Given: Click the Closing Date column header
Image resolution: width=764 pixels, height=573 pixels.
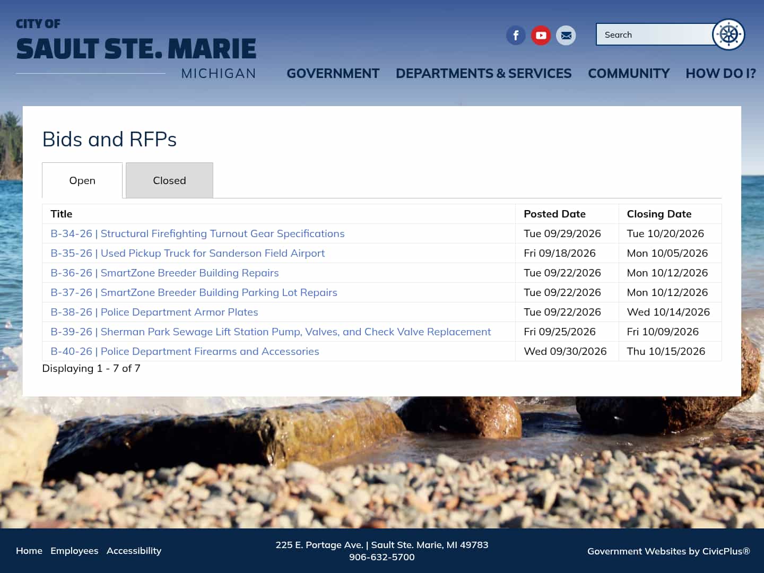Looking at the screenshot, I should [659, 214].
